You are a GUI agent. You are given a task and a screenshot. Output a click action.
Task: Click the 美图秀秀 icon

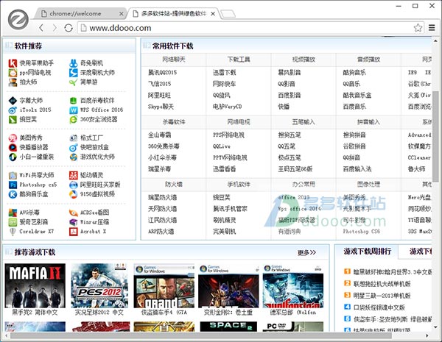point(13,138)
